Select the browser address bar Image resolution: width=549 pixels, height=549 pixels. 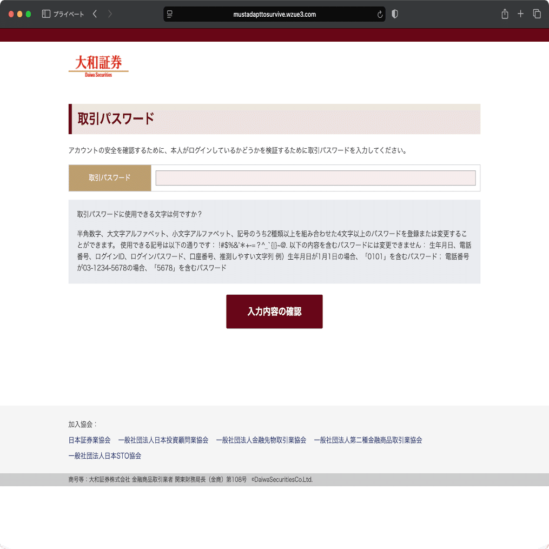[x=274, y=14]
